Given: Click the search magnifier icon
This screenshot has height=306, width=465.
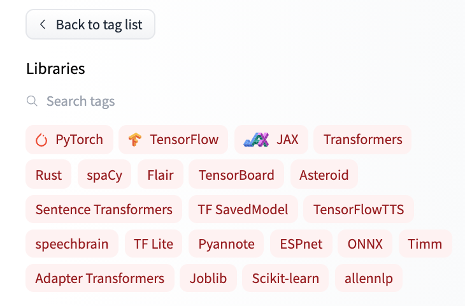Looking at the screenshot, I should [32, 101].
